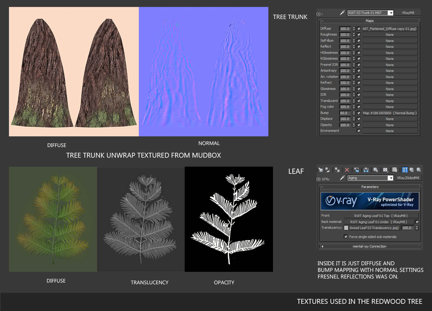Click the Put to Library icon
The image size is (432, 311).
click(x=376, y=170)
